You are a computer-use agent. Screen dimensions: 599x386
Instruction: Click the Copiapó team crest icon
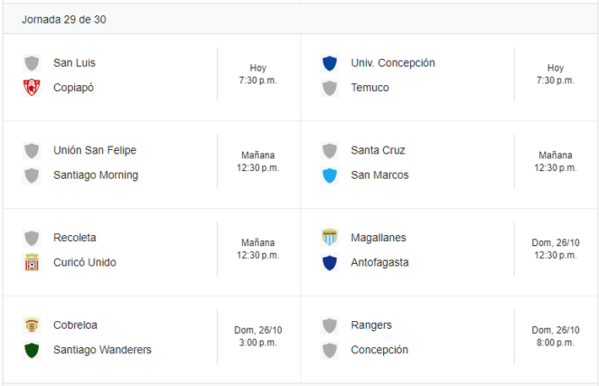click(32, 88)
